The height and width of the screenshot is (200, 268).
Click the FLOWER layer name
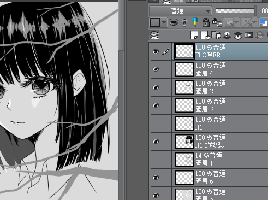click(208, 55)
